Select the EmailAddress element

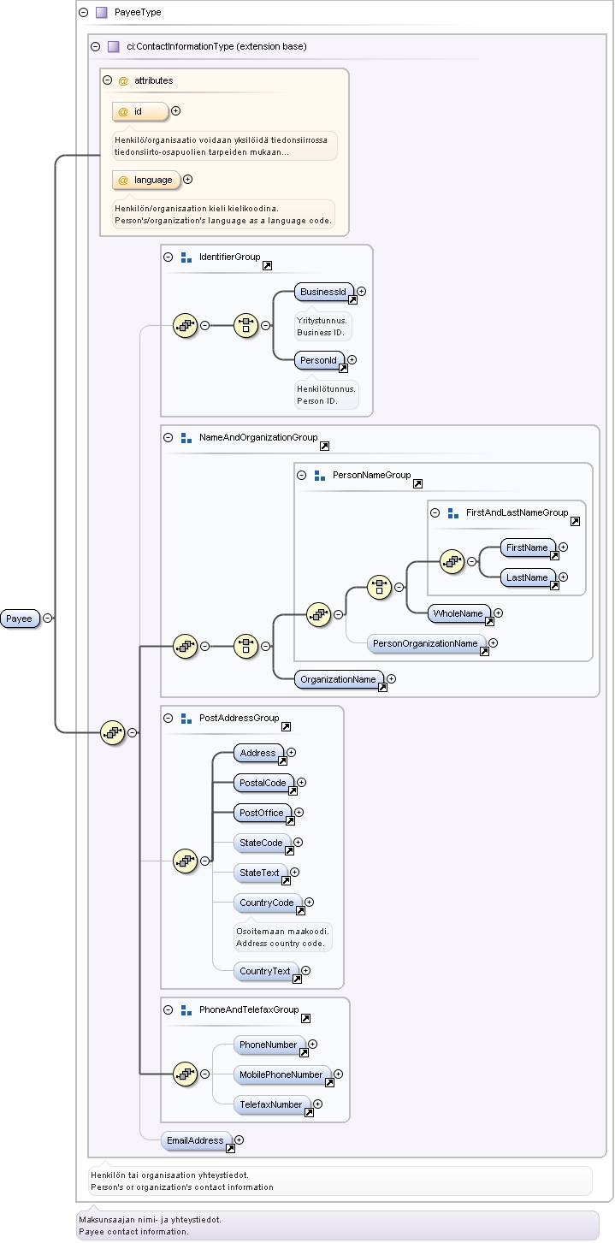pyautogui.click(x=198, y=1140)
